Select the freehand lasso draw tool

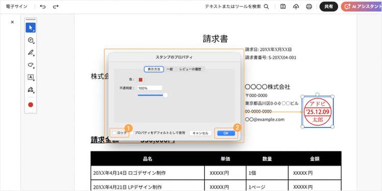(x=31, y=65)
